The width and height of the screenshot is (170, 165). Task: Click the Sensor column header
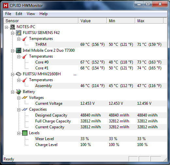point(41,21)
